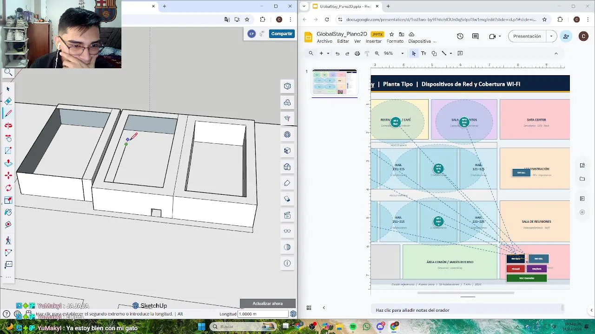Open the new slide layout dropdown
595x334 pixels.
[x=328, y=53]
